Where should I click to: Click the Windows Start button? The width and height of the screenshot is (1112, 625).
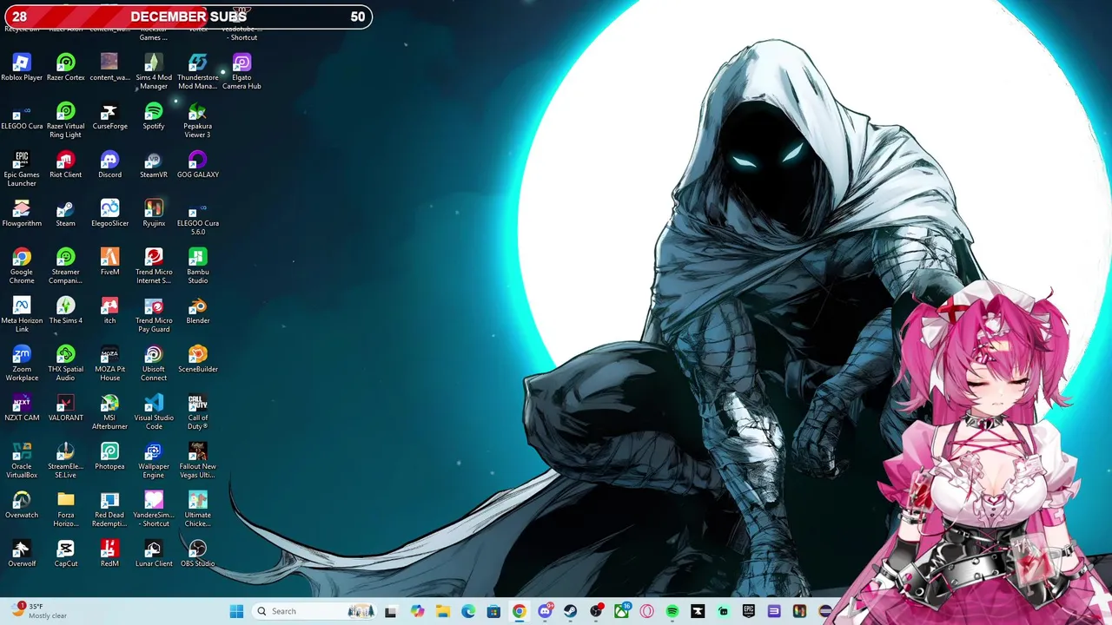pyautogui.click(x=236, y=611)
